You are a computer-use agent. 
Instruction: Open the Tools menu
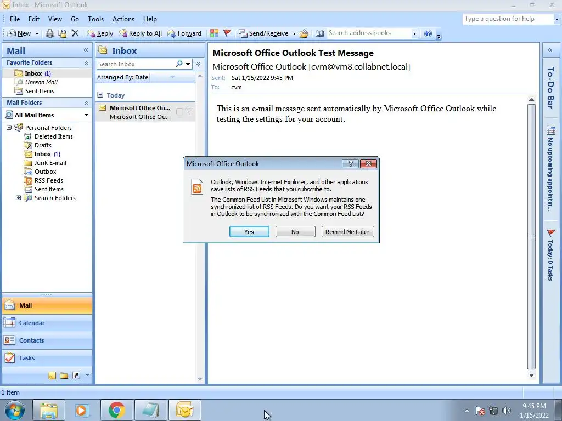point(95,19)
